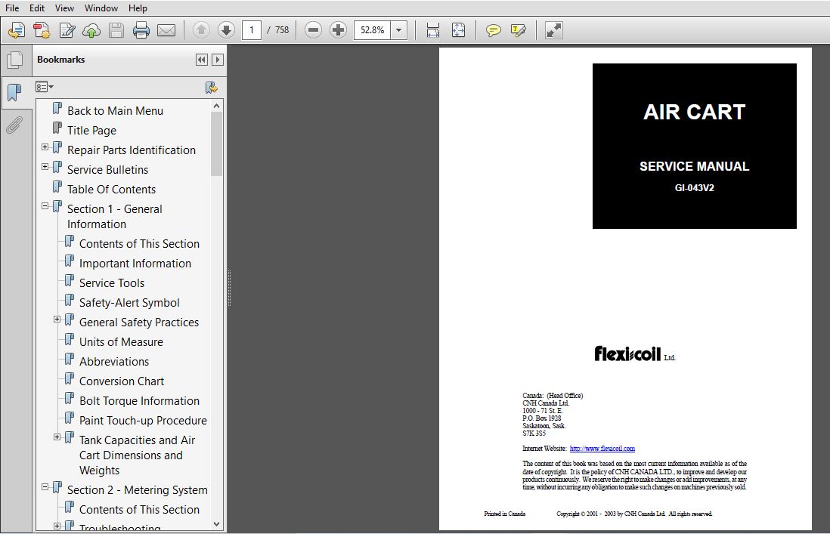The image size is (830, 534).
Task: Open the Window menu
Action: [x=101, y=8]
